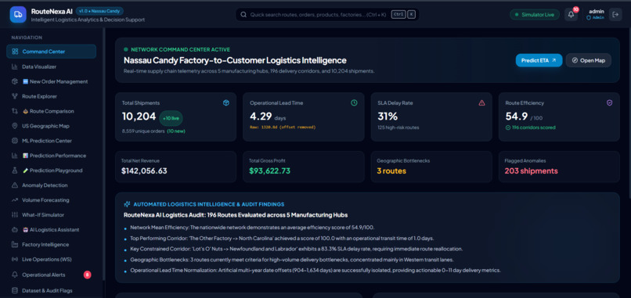Image resolution: width=631 pixels, height=298 pixels.
Task: Click the Predict ETA button
Action: 539,60
